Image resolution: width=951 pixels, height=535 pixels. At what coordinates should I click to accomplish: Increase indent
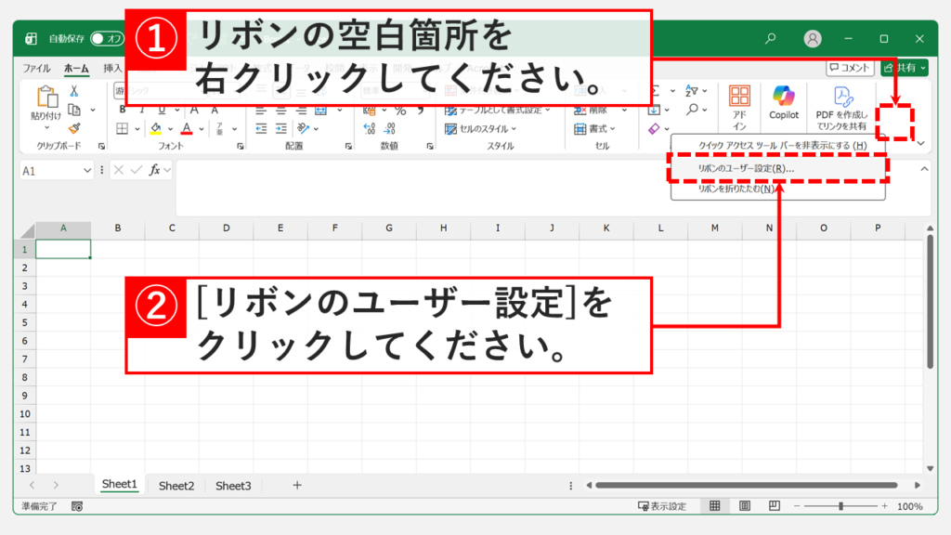click(280, 128)
